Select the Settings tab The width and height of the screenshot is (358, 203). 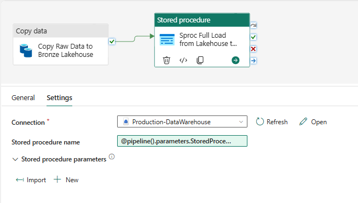pos(59,98)
